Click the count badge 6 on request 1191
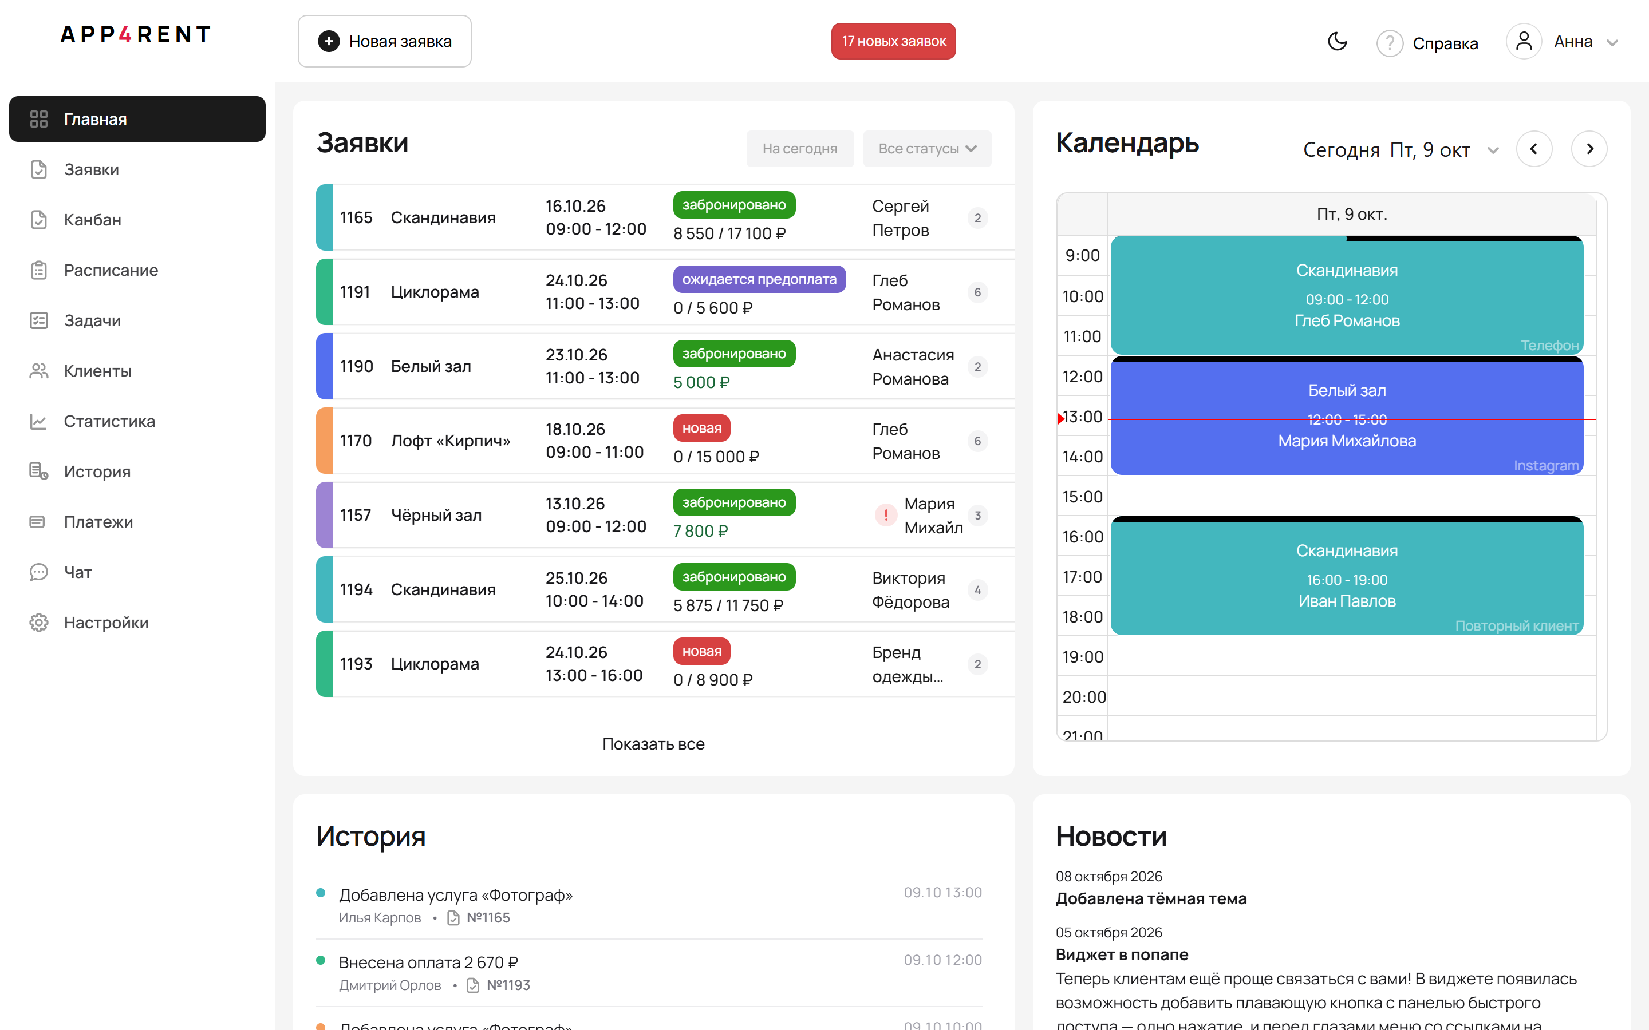Image resolution: width=1649 pixels, height=1030 pixels. (x=977, y=292)
